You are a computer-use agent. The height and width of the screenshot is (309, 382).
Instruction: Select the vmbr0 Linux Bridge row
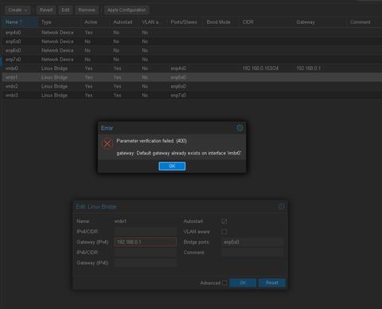(191, 68)
